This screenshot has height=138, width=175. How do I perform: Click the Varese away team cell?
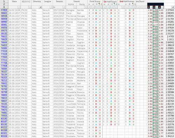coord(82,122)
